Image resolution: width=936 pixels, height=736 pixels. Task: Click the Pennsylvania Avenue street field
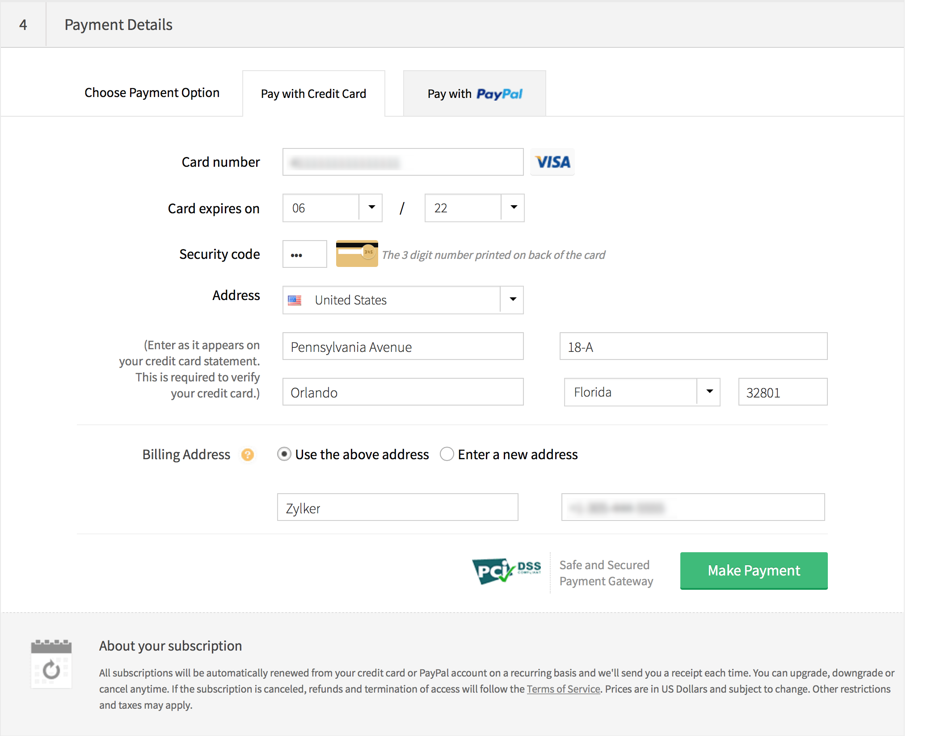click(x=402, y=347)
